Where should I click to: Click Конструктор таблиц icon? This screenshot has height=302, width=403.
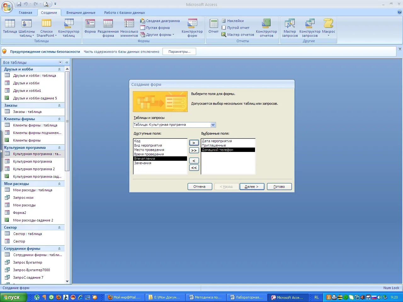coord(69,28)
